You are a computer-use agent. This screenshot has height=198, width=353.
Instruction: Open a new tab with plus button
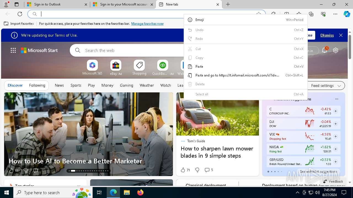(228, 4)
